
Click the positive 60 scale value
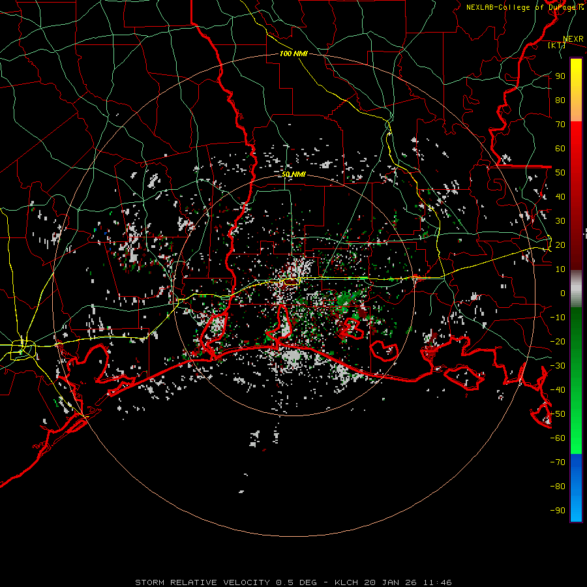tap(560, 148)
